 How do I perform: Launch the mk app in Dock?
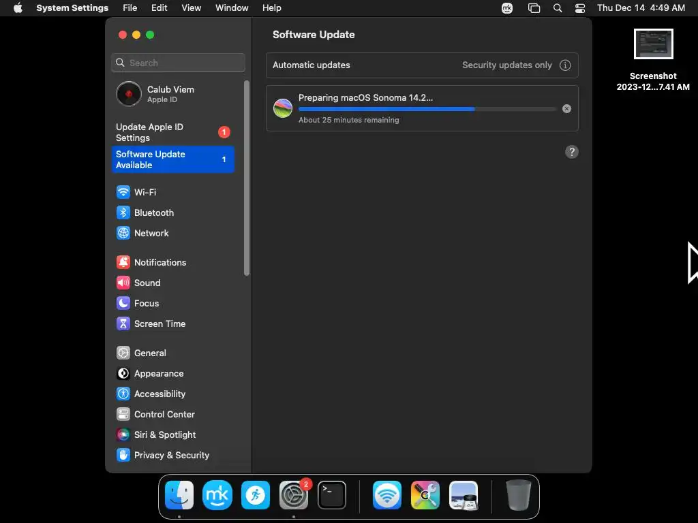point(217,495)
